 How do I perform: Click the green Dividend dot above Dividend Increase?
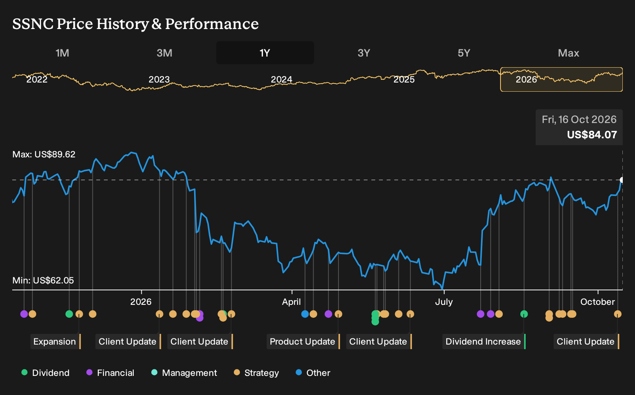click(524, 314)
